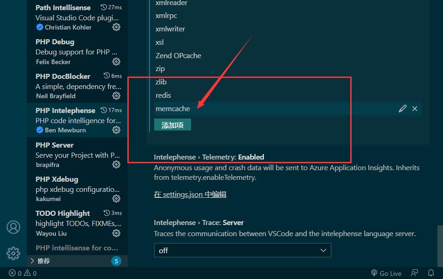443x279 pixels.
Task: Select PHP Server extension in list
Action: point(77,154)
